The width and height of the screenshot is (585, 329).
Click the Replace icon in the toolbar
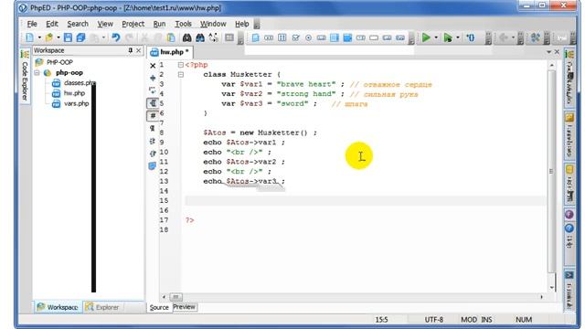213,37
